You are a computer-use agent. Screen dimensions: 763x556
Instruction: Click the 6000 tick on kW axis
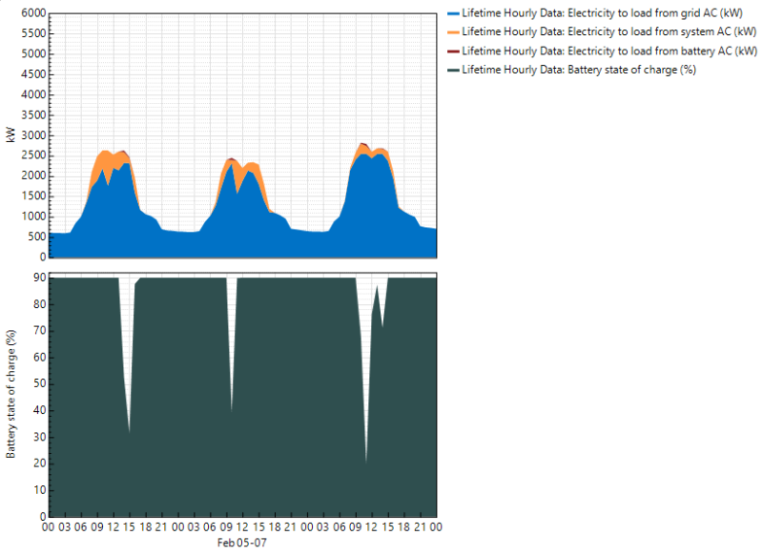pos(33,13)
